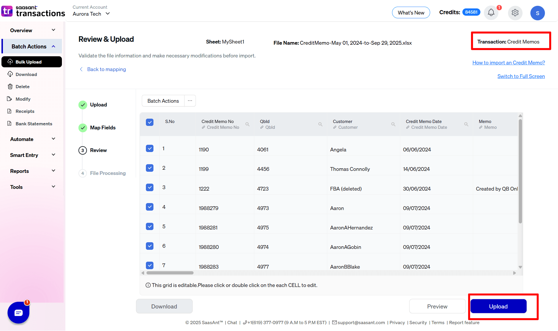Select Receipts in the Batch Actions sidebar
This screenshot has width=558, height=331.
[x=25, y=111]
